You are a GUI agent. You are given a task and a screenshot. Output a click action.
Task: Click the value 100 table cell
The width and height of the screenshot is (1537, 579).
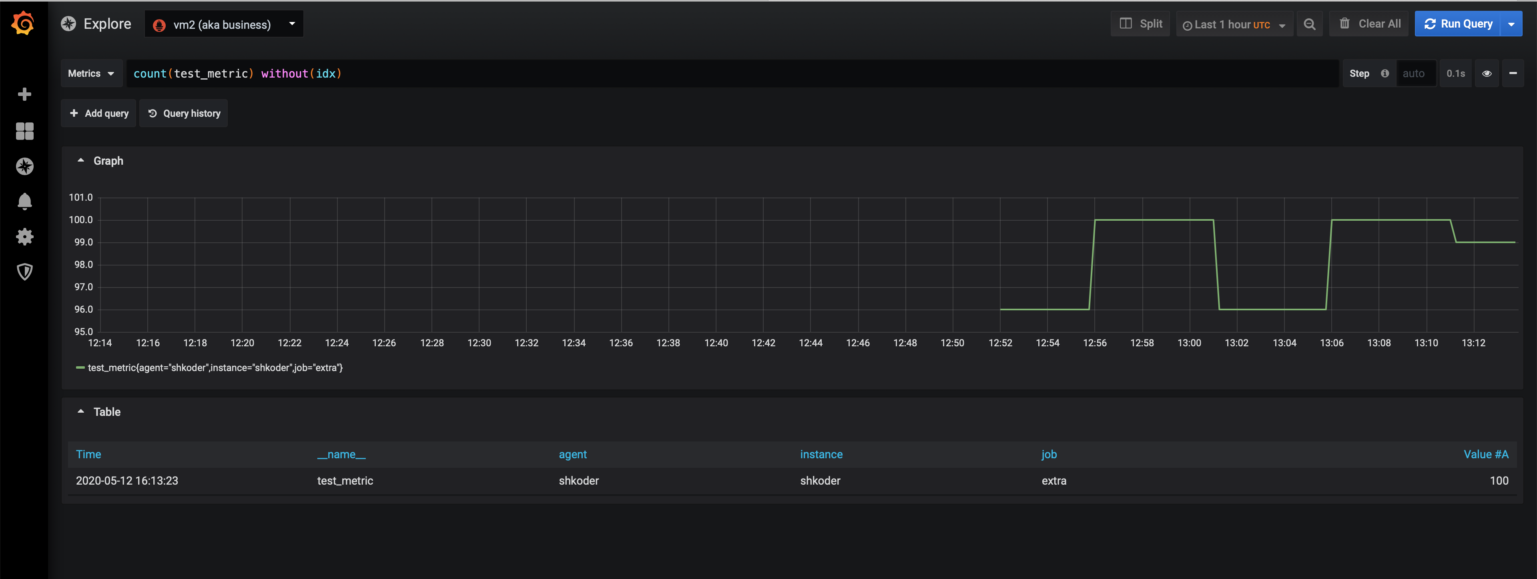pyautogui.click(x=1499, y=481)
